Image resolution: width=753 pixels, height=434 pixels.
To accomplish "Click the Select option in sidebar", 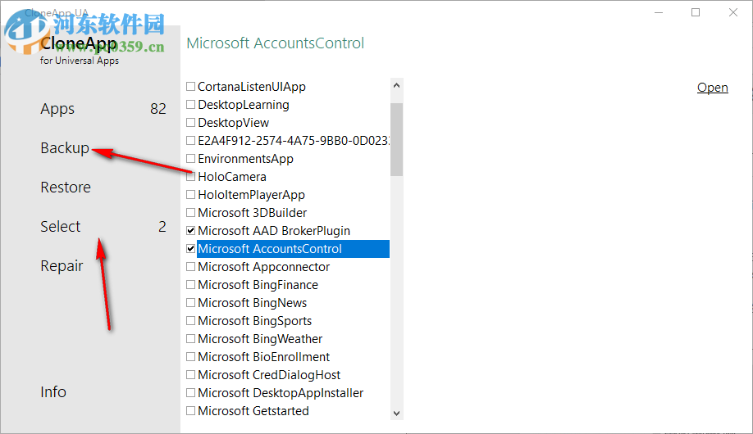I will coord(61,227).
